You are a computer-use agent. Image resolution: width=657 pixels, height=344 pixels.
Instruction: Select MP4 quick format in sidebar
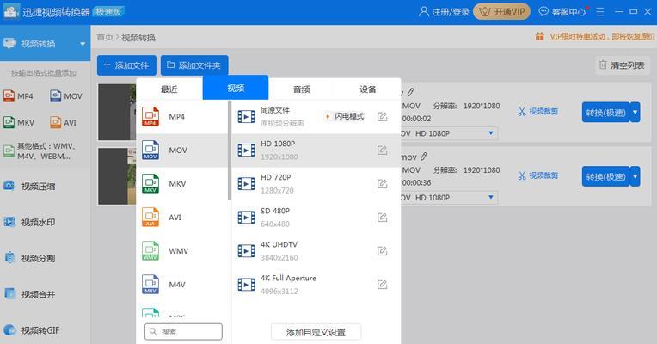(x=18, y=96)
